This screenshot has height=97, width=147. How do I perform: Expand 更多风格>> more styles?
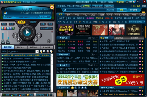(93, 38)
